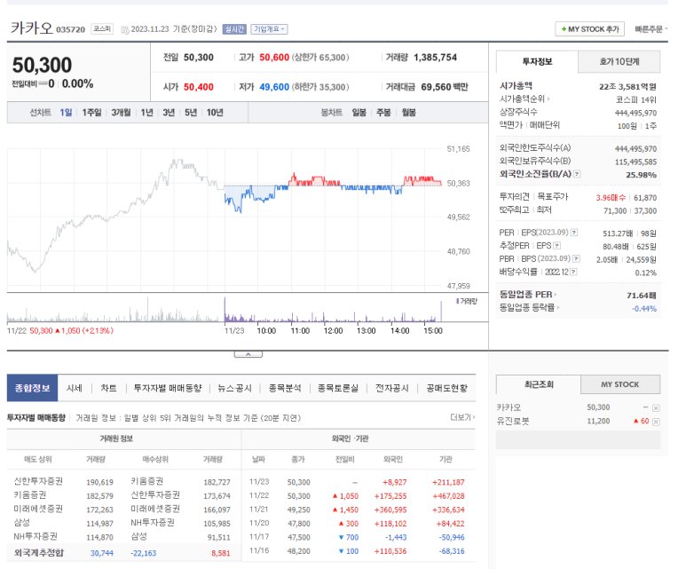This screenshot has width=686, height=569.
Task: Click the 실시간 badge
Action: [234, 29]
